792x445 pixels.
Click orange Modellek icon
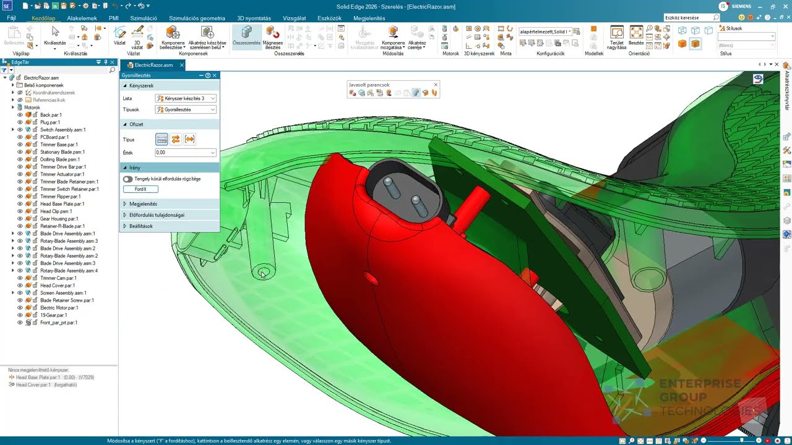[594, 30]
